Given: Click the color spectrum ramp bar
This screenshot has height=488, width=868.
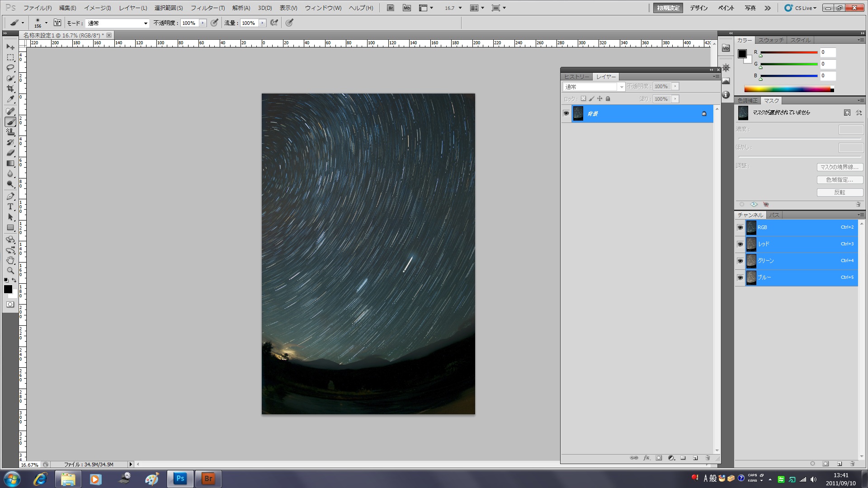Looking at the screenshot, I should click(787, 89).
